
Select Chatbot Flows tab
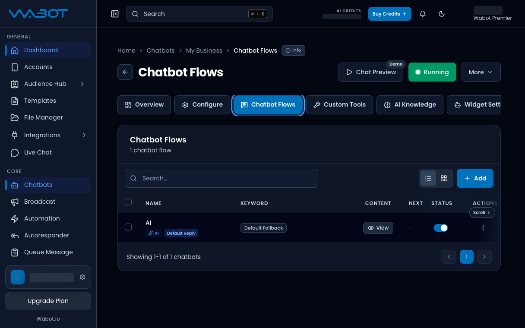pos(268,105)
